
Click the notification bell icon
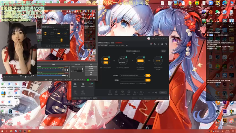[x=162, y=44]
